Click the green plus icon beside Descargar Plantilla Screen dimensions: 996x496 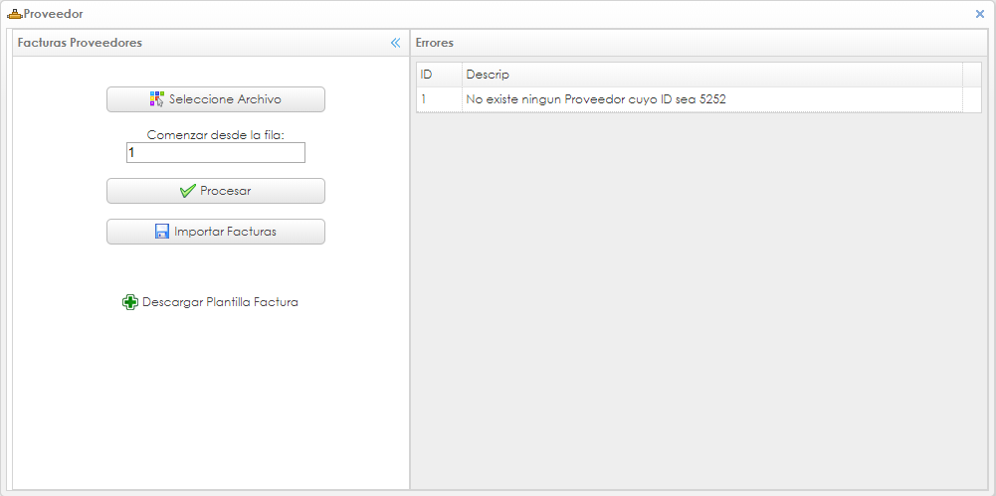[129, 302]
